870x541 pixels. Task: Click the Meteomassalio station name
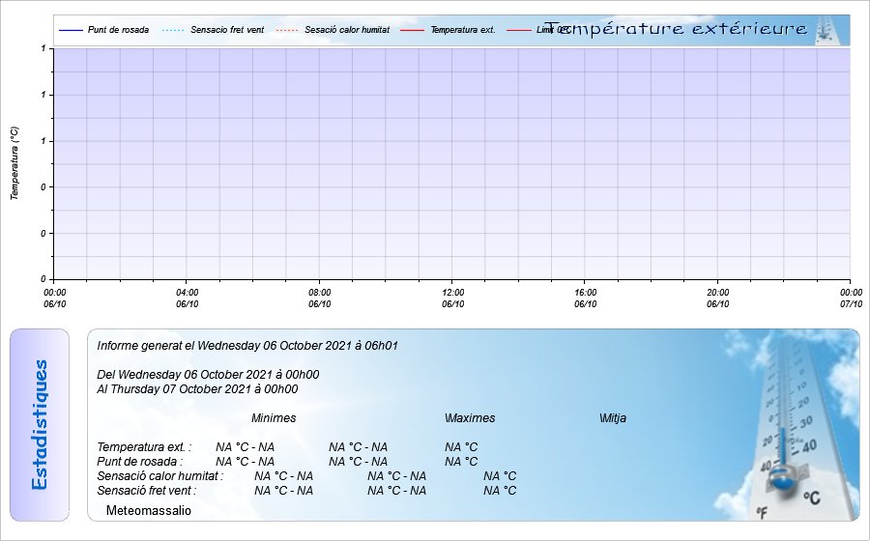coord(149,510)
